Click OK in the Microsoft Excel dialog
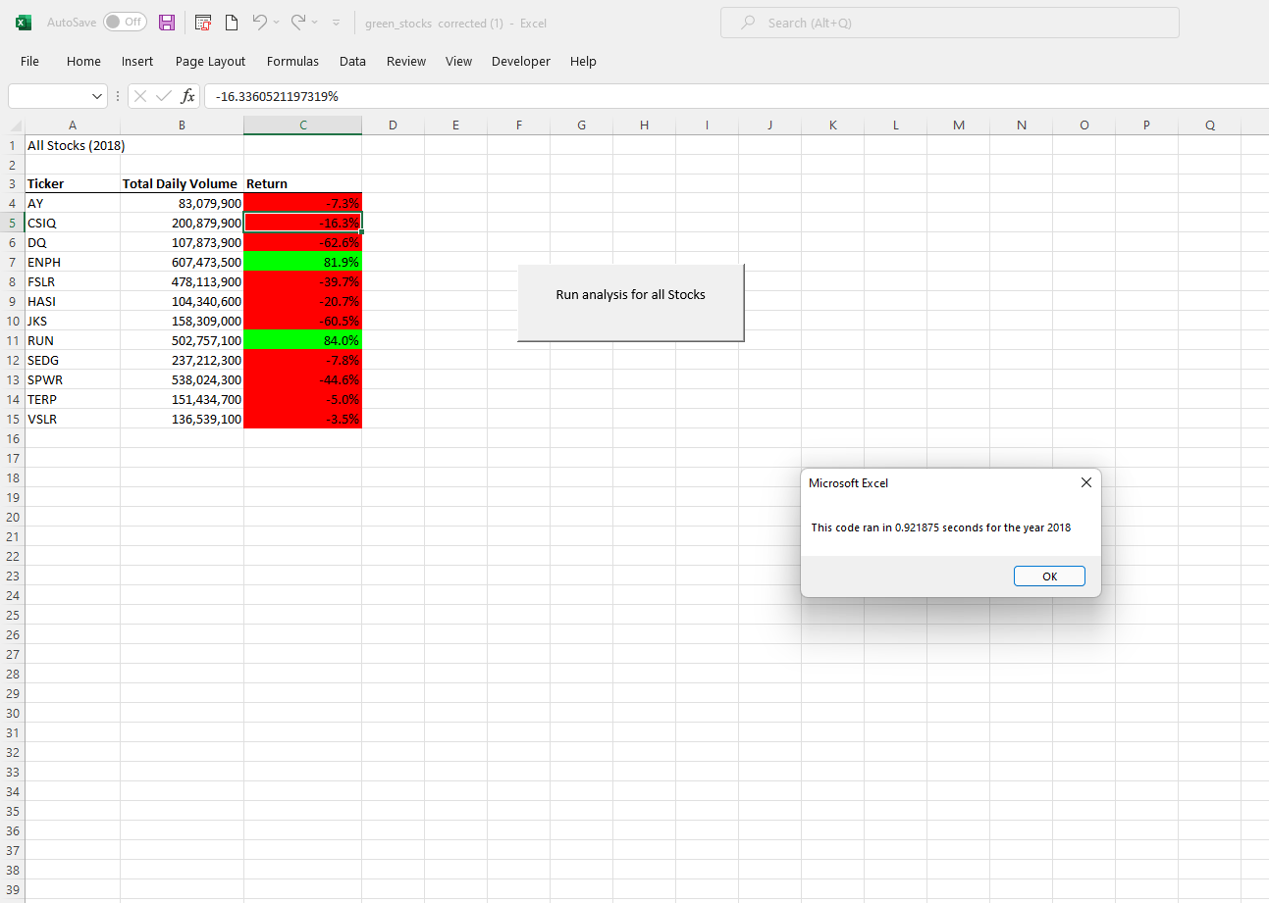 point(1049,576)
